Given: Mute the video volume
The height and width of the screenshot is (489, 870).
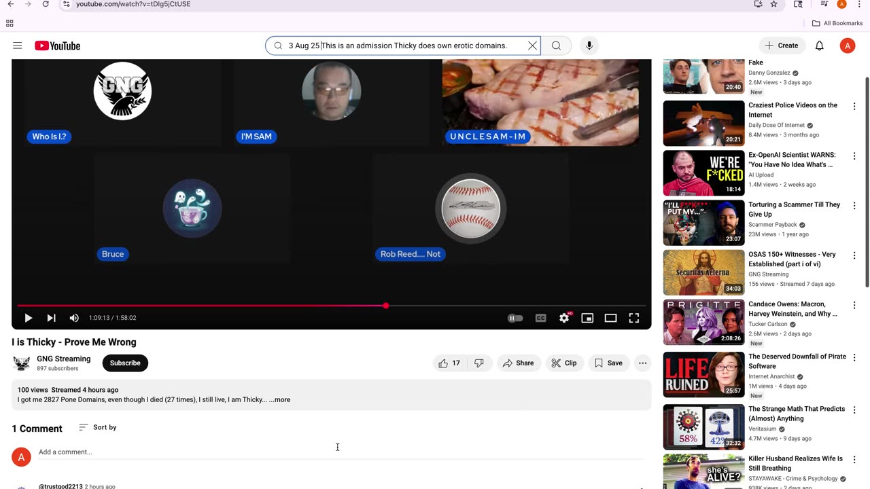Looking at the screenshot, I should 74,318.
